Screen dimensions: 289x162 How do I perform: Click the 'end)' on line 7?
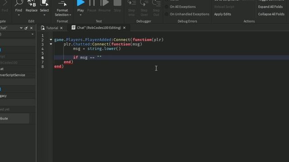click(x=68, y=62)
